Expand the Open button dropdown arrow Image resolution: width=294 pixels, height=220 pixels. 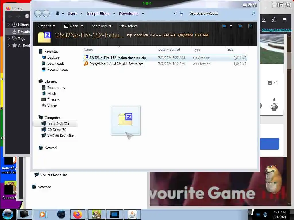[x=82, y=26]
